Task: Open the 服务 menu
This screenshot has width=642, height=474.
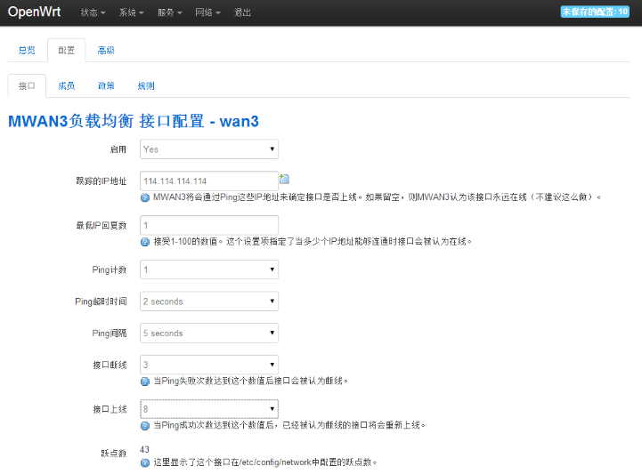Action: 169,12
